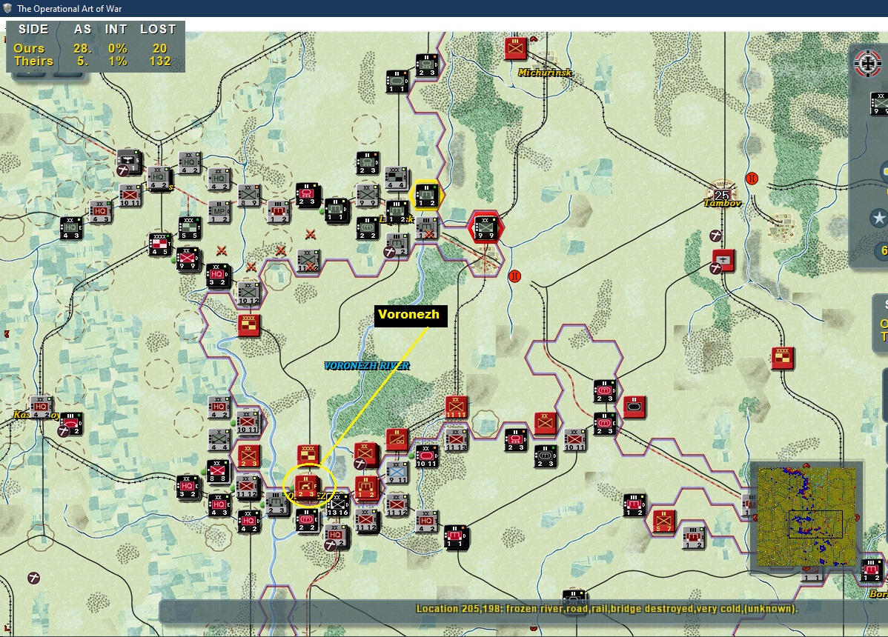Image resolution: width=888 pixels, height=637 pixels.
Task: Select the blue-symbol infantry unit 9-11
Action: 397,472
